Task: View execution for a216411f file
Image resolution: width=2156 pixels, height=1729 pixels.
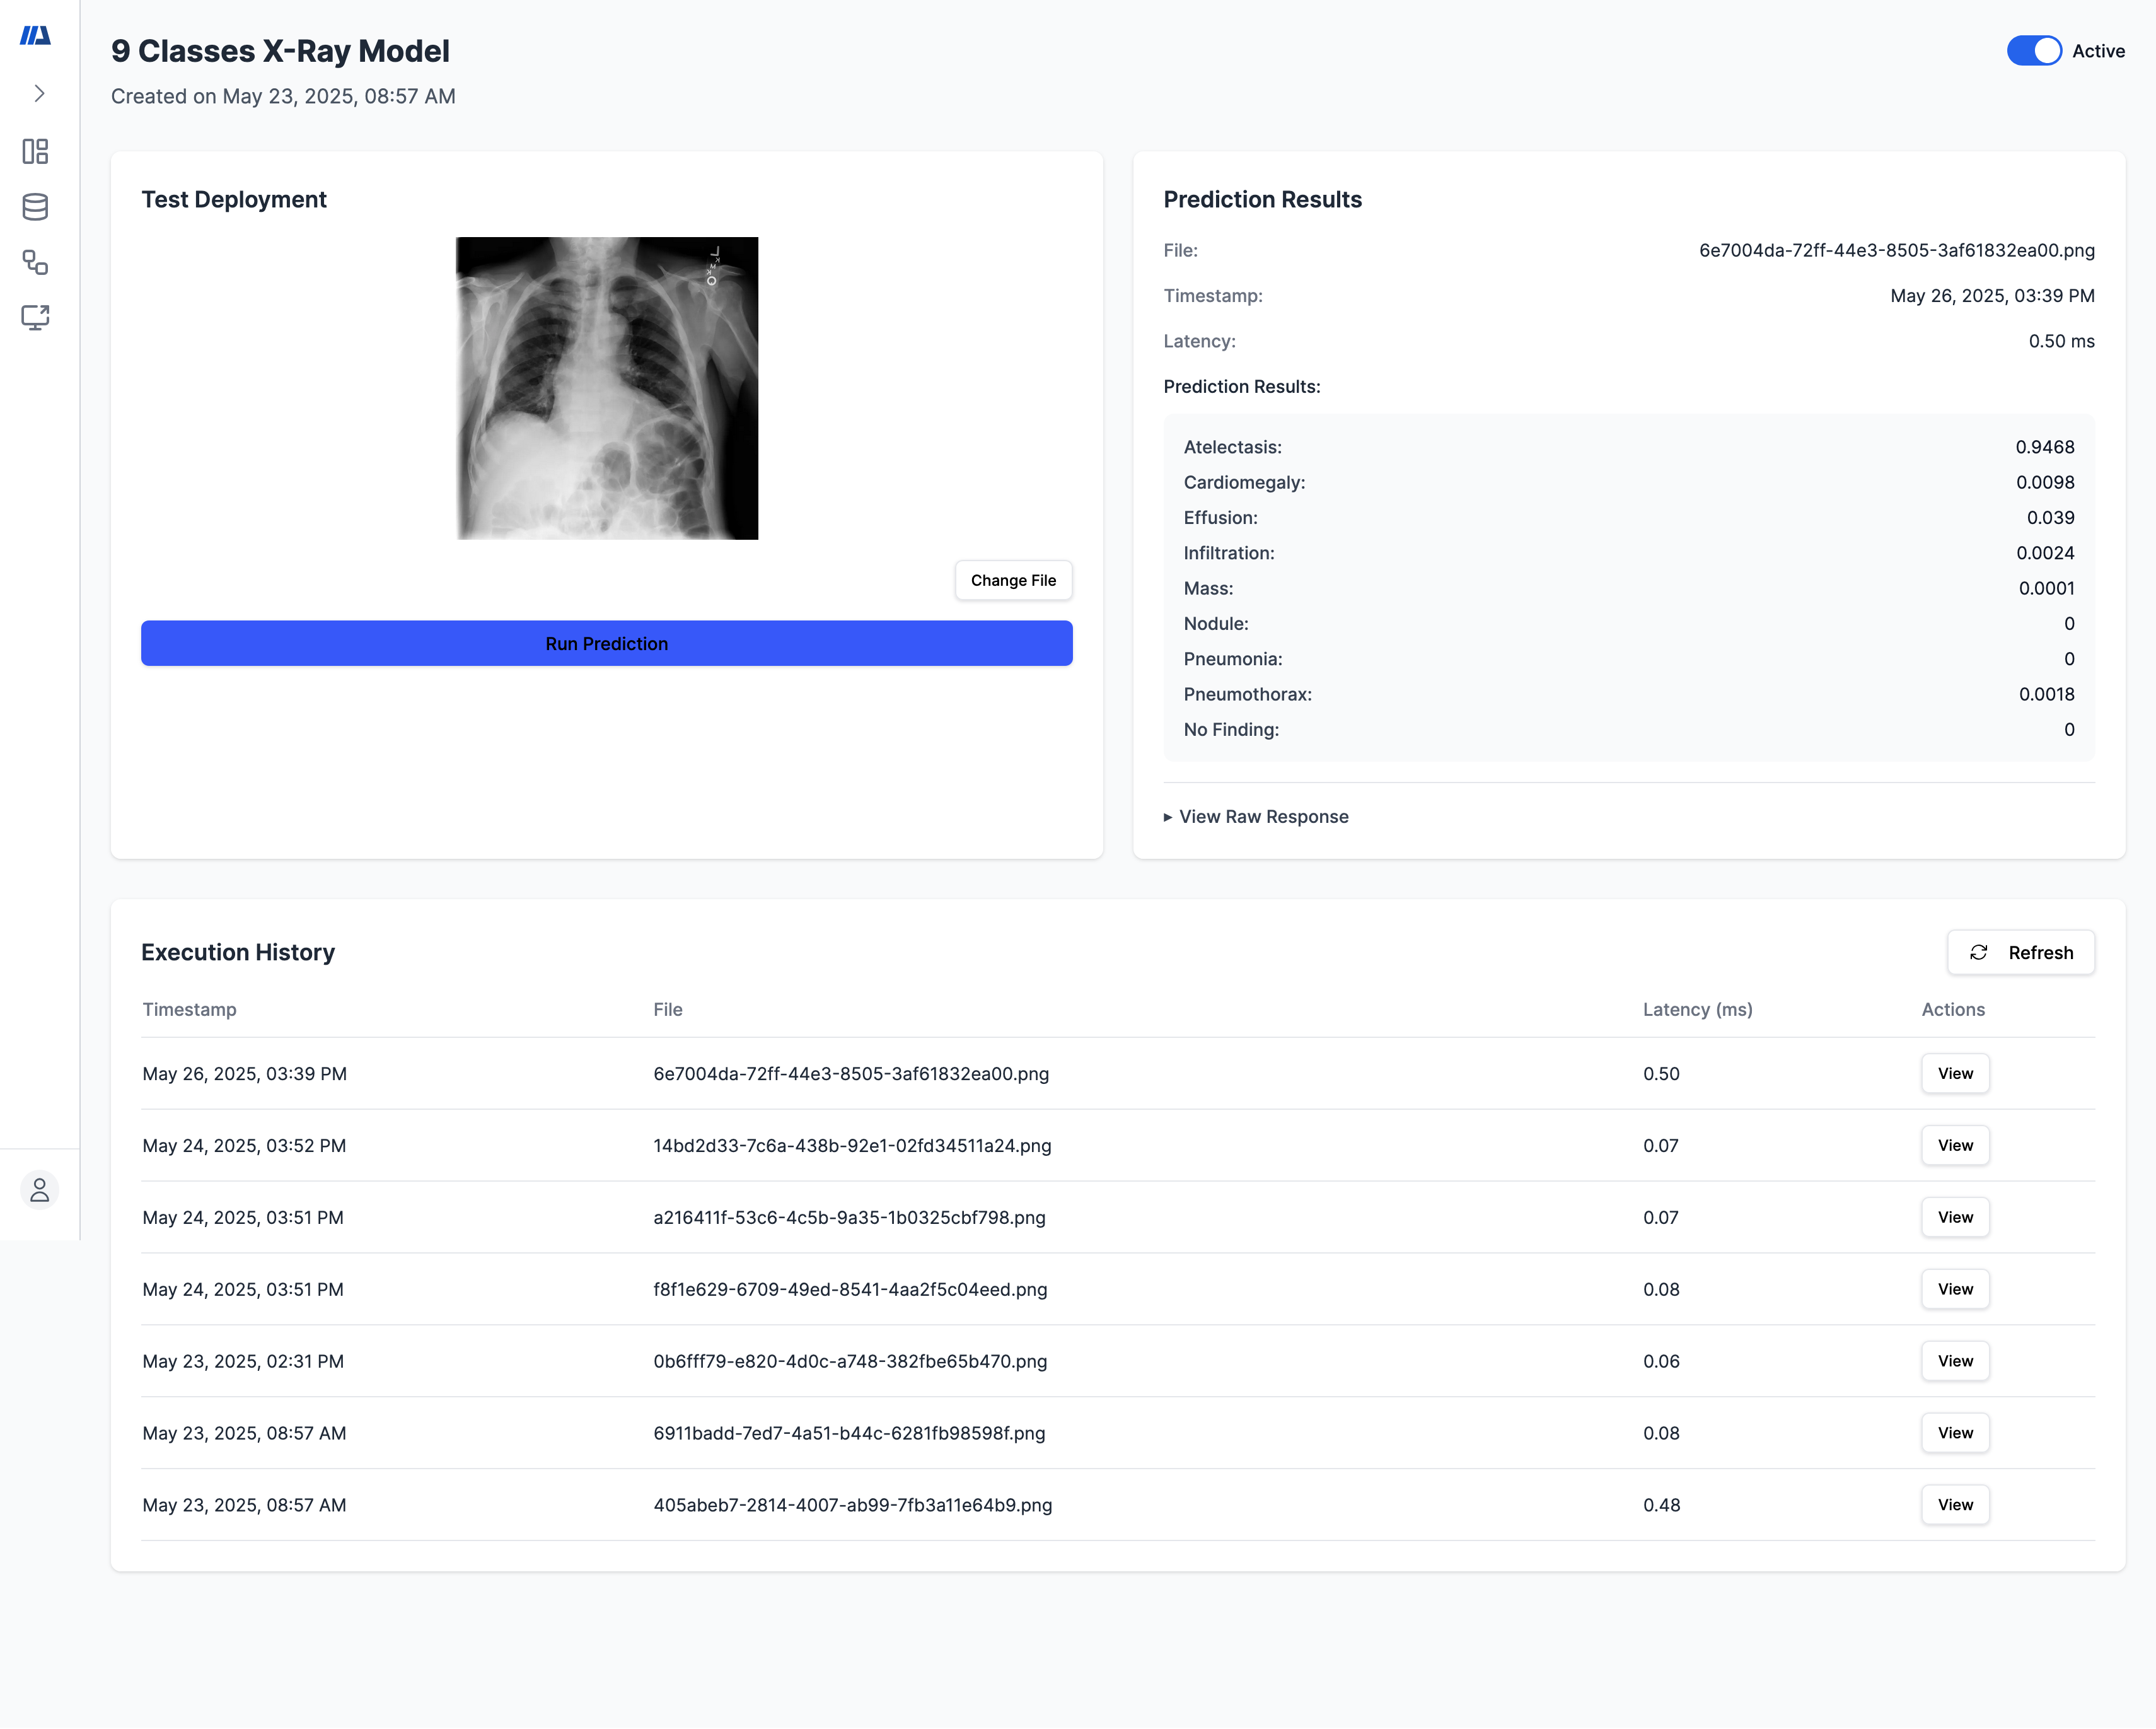Action: pos(1954,1217)
